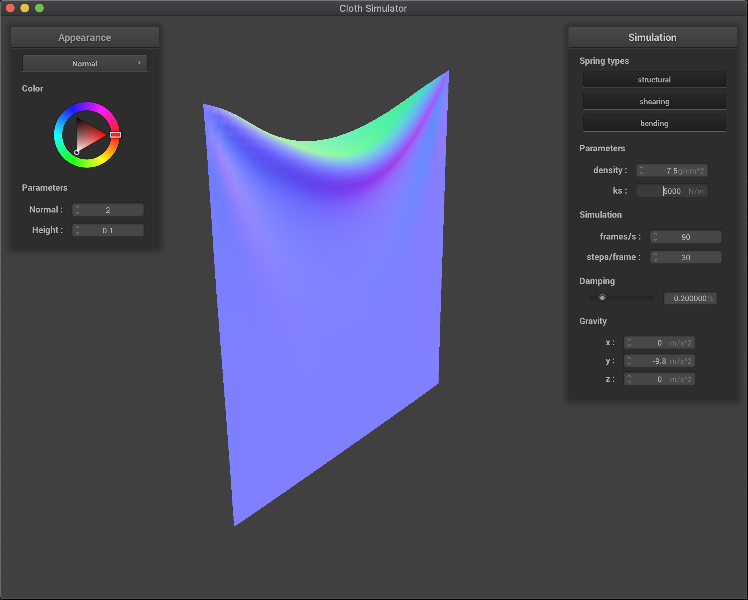Viewport: 748px width, 600px height.
Task: Expand the shader selection using its chevron arrow
Action: [x=139, y=63]
